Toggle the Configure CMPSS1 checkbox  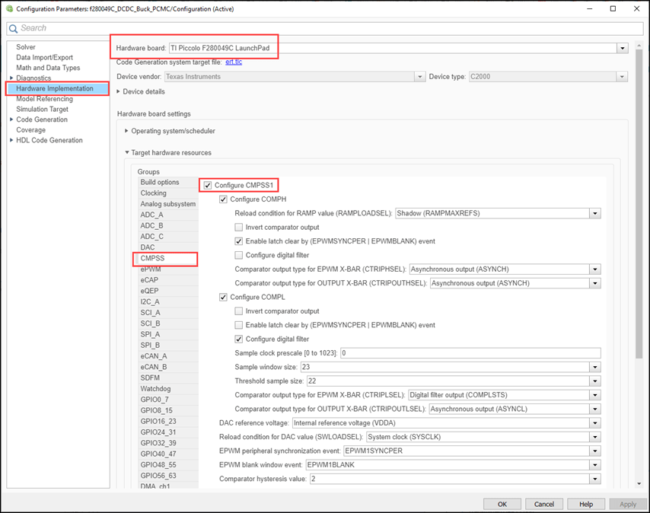click(x=208, y=185)
